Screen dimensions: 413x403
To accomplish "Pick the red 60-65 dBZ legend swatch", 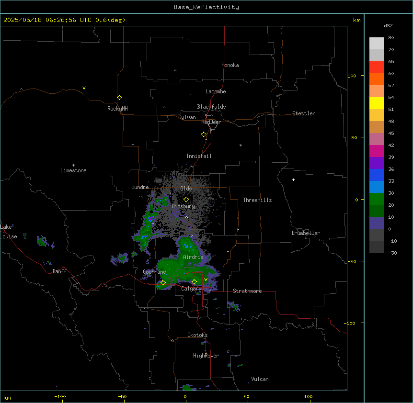I will [x=377, y=67].
